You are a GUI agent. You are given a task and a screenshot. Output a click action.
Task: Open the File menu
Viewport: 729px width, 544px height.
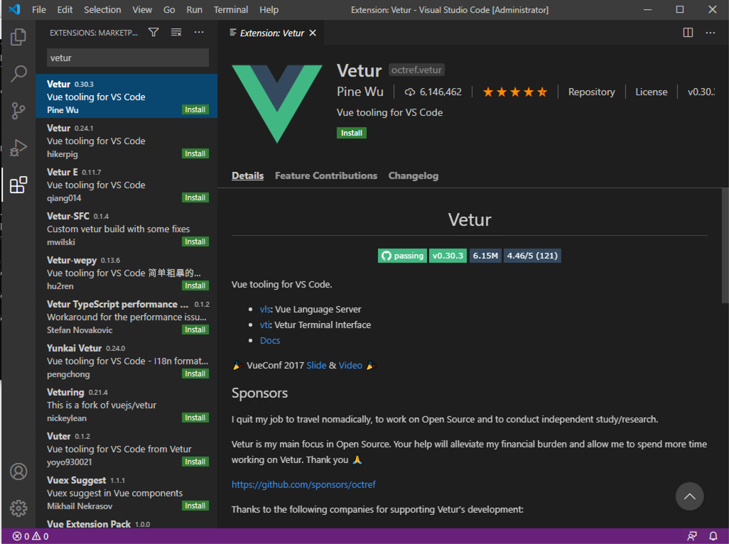39,10
